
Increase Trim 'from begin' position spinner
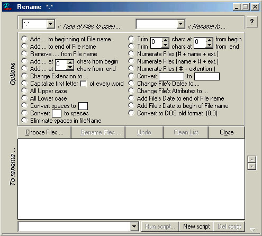[209, 40]
